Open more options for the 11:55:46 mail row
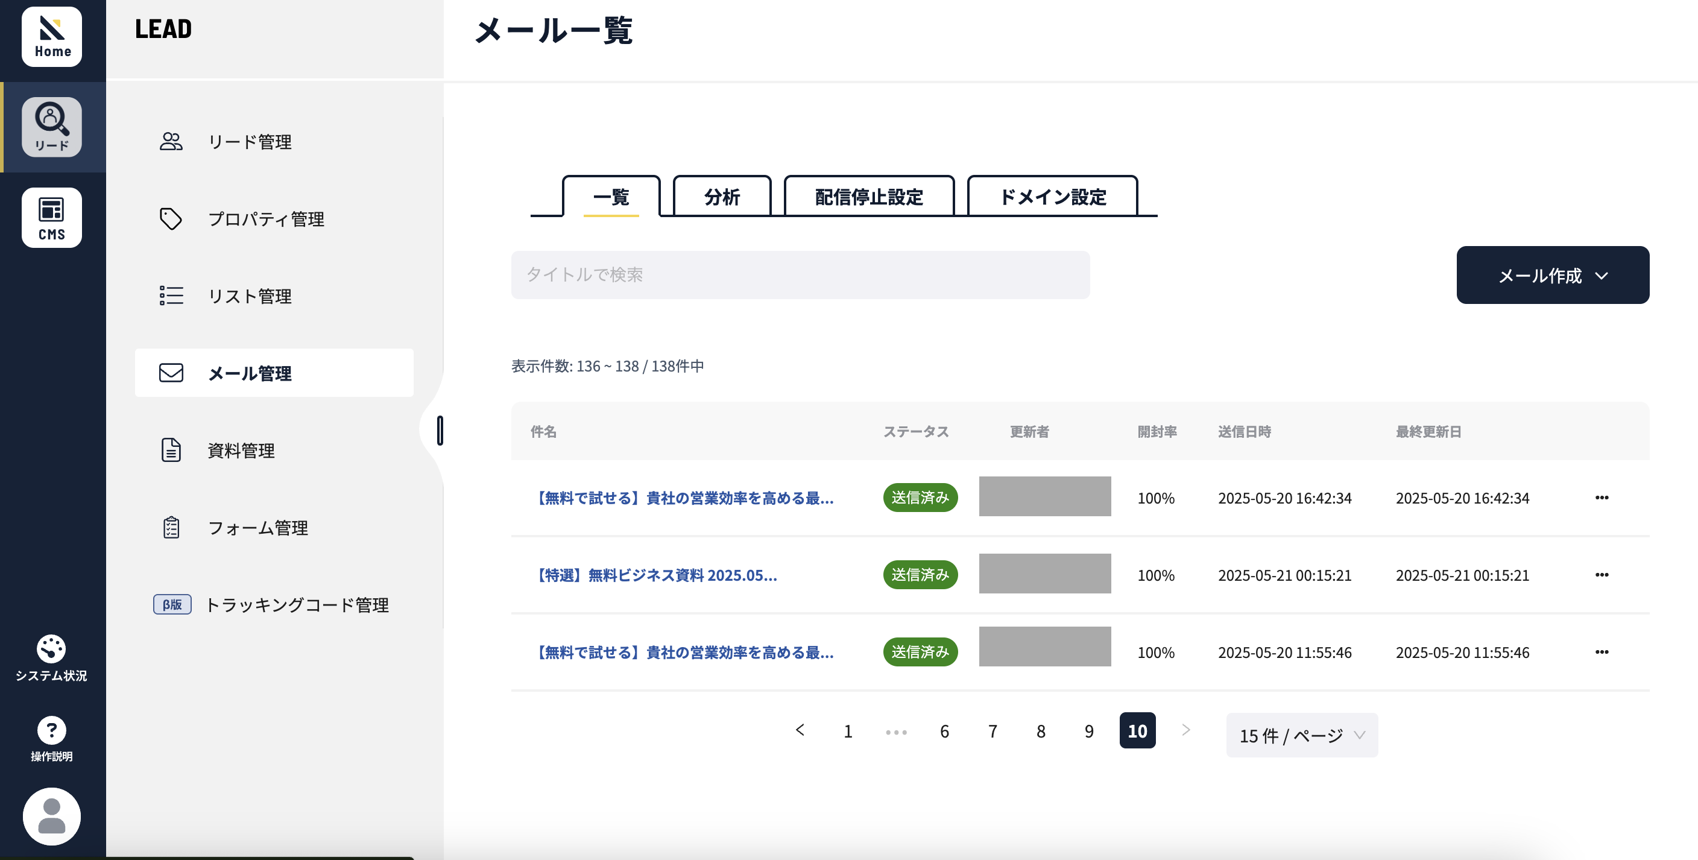This screenshot has height=860, width=1698. pyautogui.click(x=1602, y=651)
